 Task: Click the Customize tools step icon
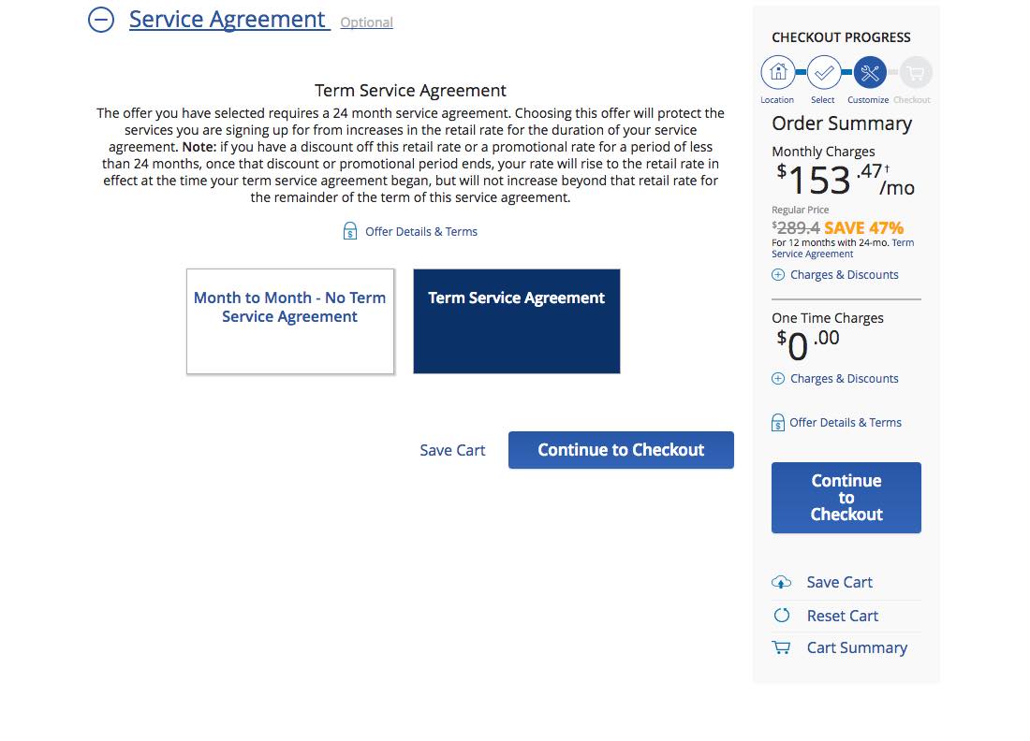[870, 72]
